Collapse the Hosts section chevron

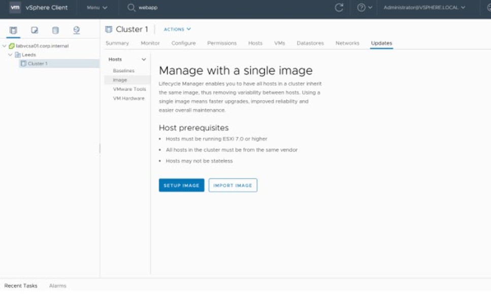144,59
